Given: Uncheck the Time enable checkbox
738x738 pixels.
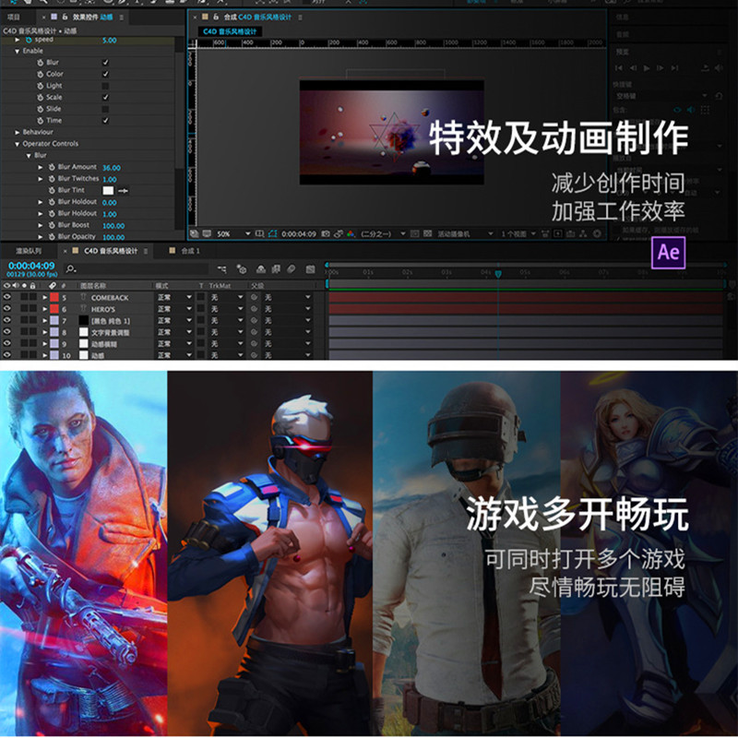Looking at the screenshot, I should coord(105,121).
